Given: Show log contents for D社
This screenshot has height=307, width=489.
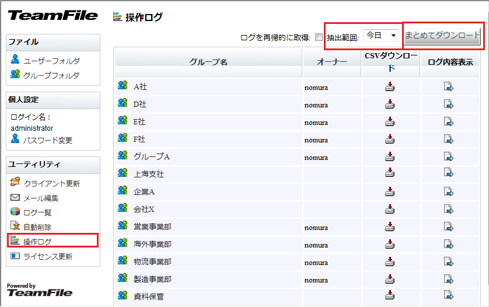Looking at the screenshot, I should coord(448,104).
